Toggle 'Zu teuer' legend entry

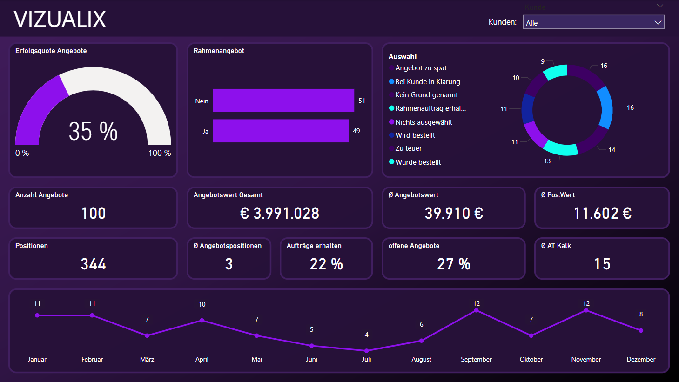[x=408, y=148]
